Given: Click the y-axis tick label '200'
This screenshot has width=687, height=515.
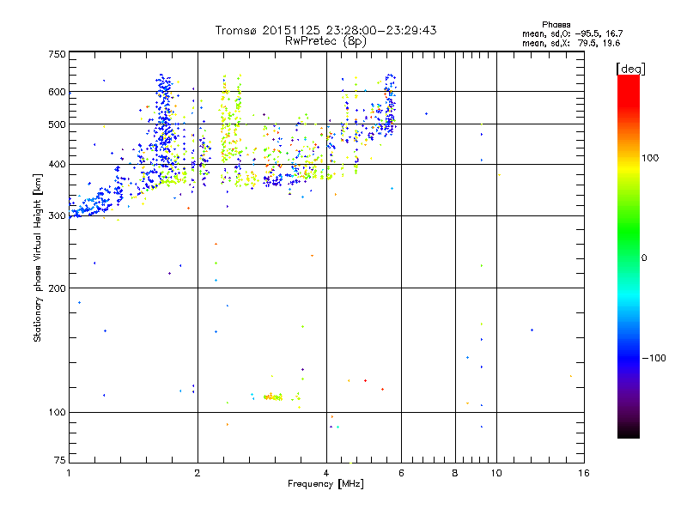Looking at the screenshot, I should tap(57, 288).
